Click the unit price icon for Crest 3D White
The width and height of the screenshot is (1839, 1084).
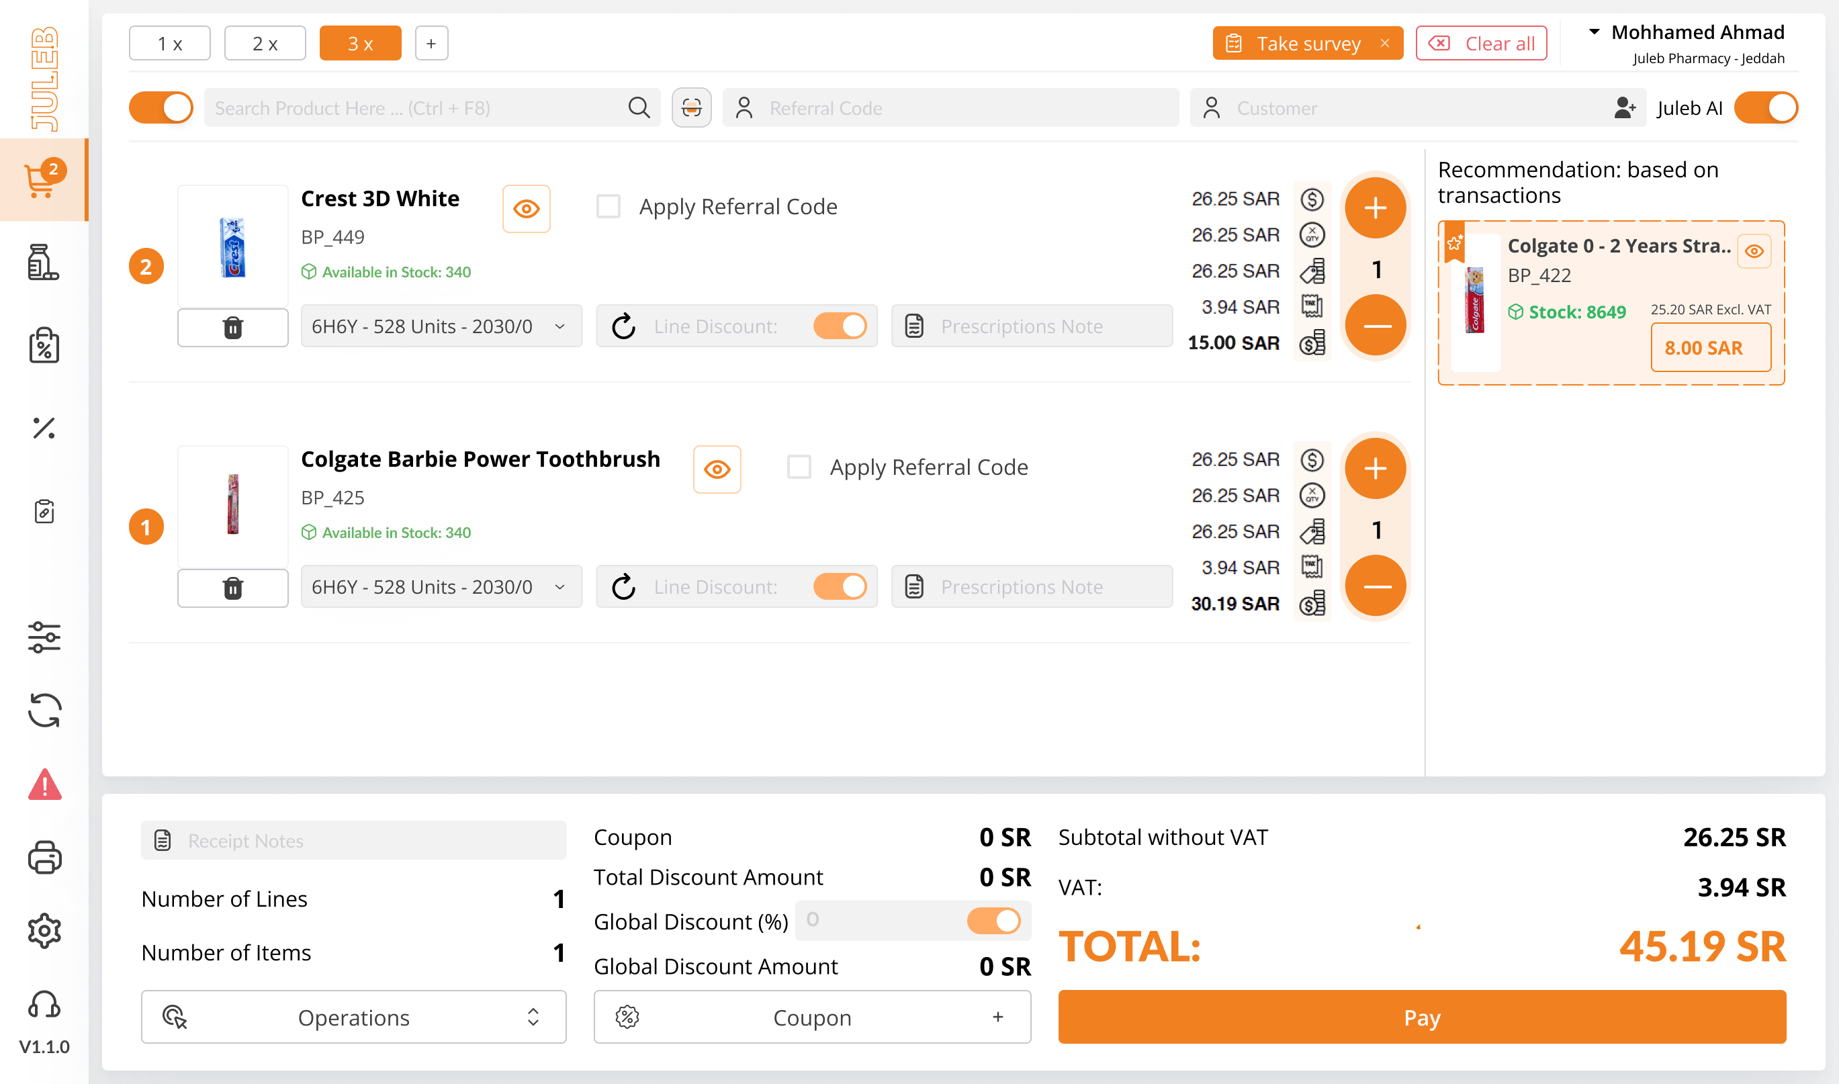point(1312,199)
